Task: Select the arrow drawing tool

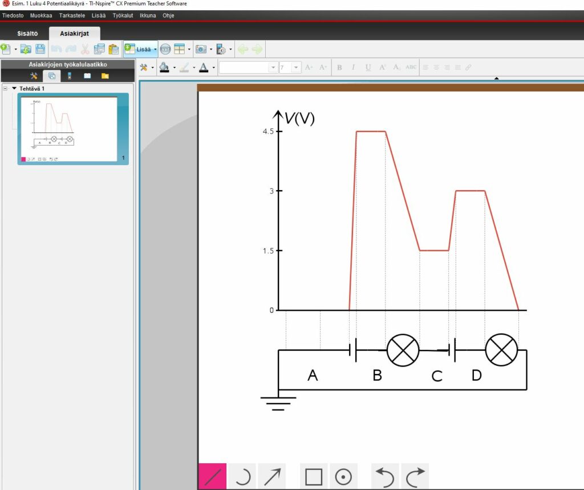Action: [x=272, y=476]
